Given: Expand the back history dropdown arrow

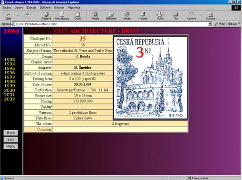Looking at the screenshot, I should [x=18, y=16].
